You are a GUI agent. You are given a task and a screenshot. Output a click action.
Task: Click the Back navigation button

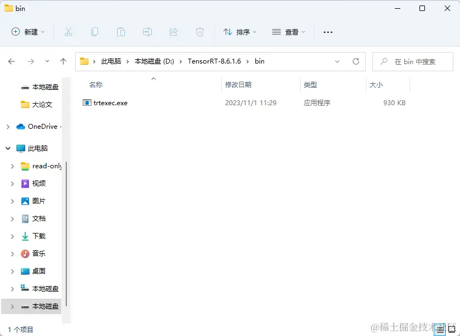[x=12, y=61]
